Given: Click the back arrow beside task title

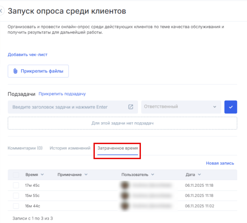Looking at the screenshot, I should click(1, 11).
